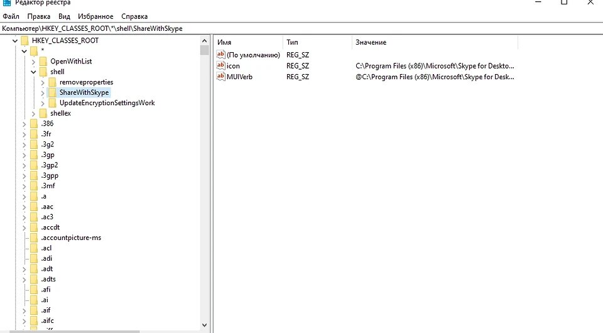Click the registry path address bar
Viewport: 603px width, 333px height.
301,28
